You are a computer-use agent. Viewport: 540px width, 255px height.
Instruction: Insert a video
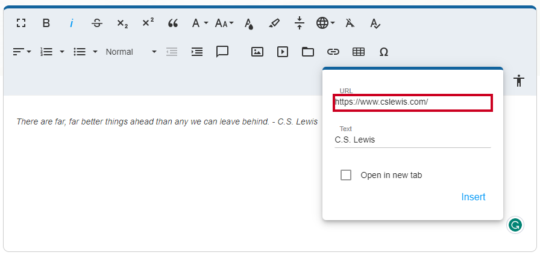pos(283,52)
